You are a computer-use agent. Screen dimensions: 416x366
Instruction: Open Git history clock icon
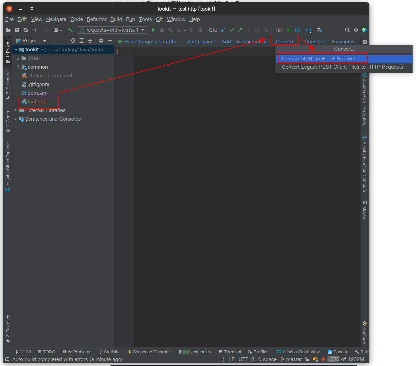point(258,30)
